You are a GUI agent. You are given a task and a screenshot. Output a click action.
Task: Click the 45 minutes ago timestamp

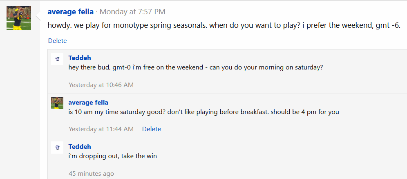(x=91, y=174)
